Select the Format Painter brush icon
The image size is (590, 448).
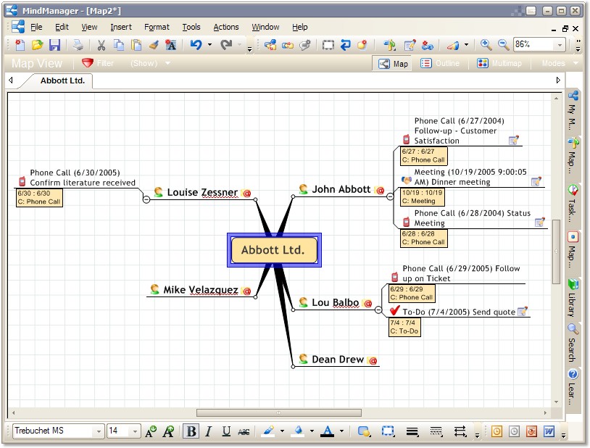pyautogui.click(x=154, y=45)
